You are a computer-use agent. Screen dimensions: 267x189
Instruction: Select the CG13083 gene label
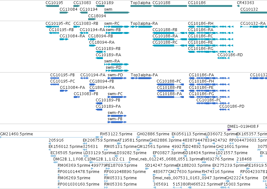(82, 3)
